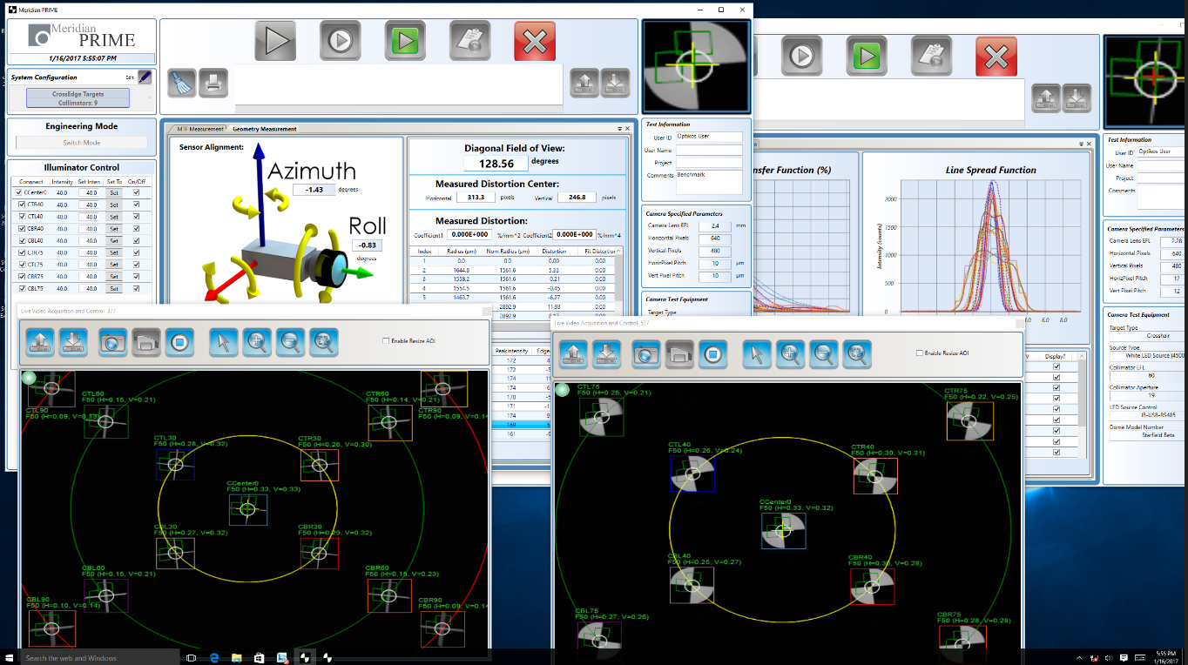The width and height of the screenshot is (1188, 665).
Task: Click the clipboard report icon in rear window
Action: 931,57
